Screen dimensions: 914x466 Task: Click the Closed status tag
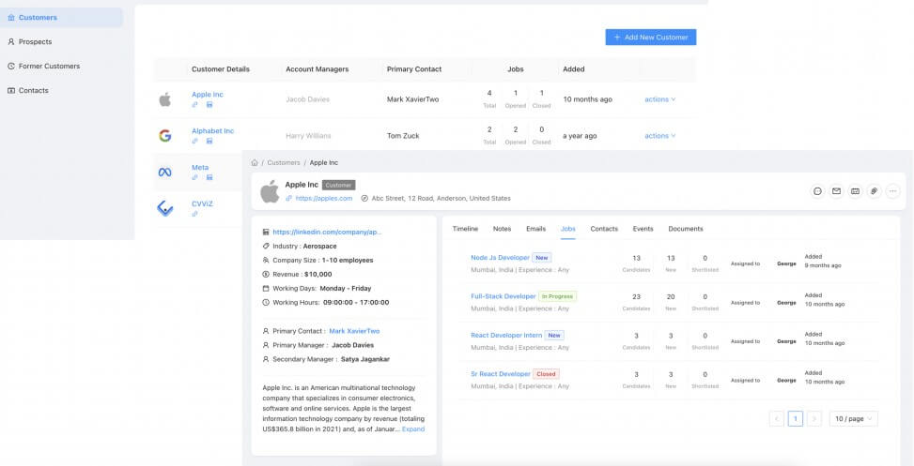pyautogui.click(x=546, y=374)
